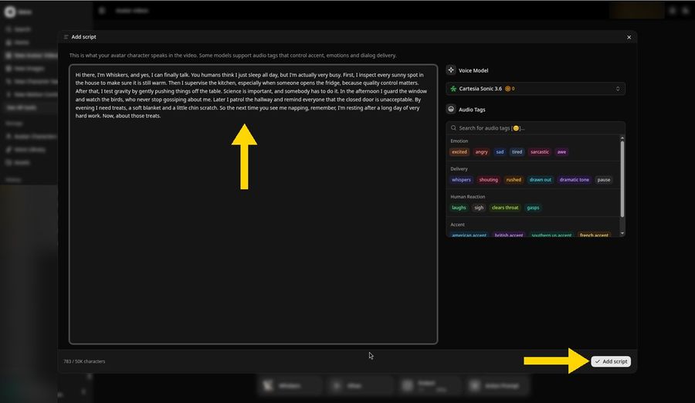Choose the british accent tag

click(509, 235)
